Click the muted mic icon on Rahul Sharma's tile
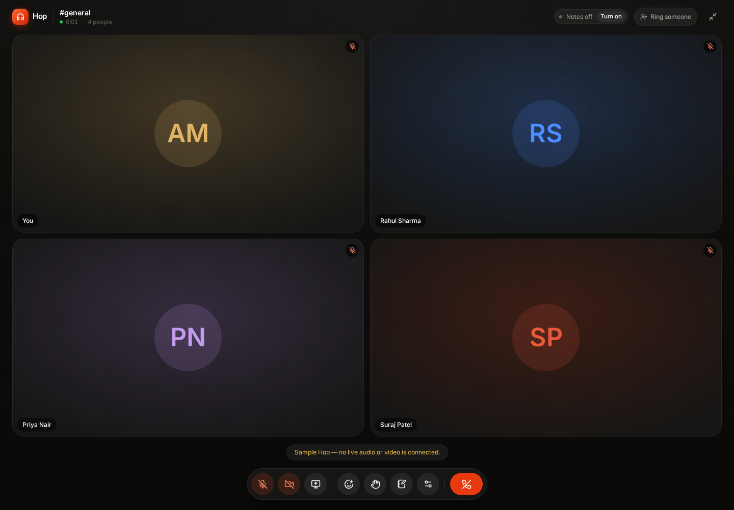734x510 pixels. [x=710, y=46]
